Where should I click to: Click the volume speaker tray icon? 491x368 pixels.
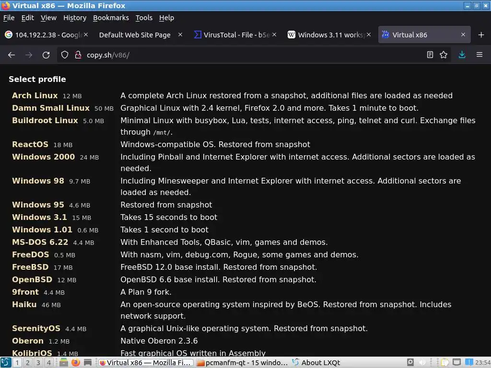click(422, 362)
